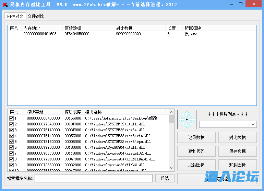
Task: Click the 卸载图标 button
Action: click(237, 165)
